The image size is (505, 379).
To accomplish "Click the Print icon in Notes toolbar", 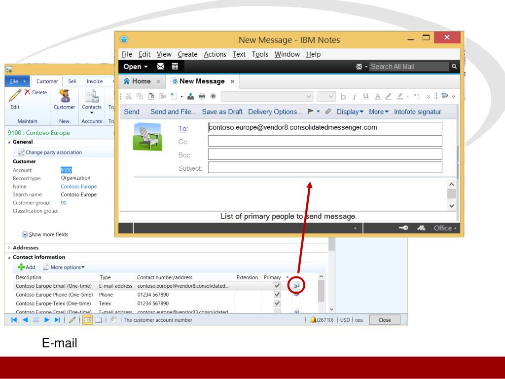I will pyautogui.click(x=202, y=96).
